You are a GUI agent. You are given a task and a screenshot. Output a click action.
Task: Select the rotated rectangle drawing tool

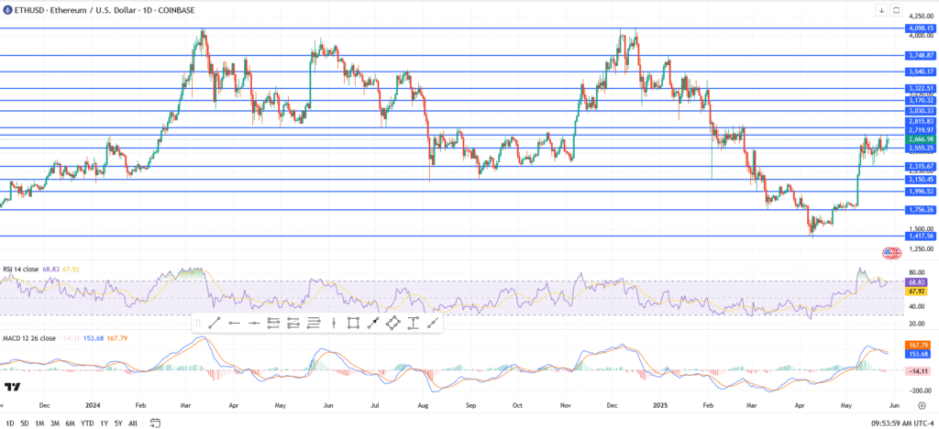(x=393, y=323)
